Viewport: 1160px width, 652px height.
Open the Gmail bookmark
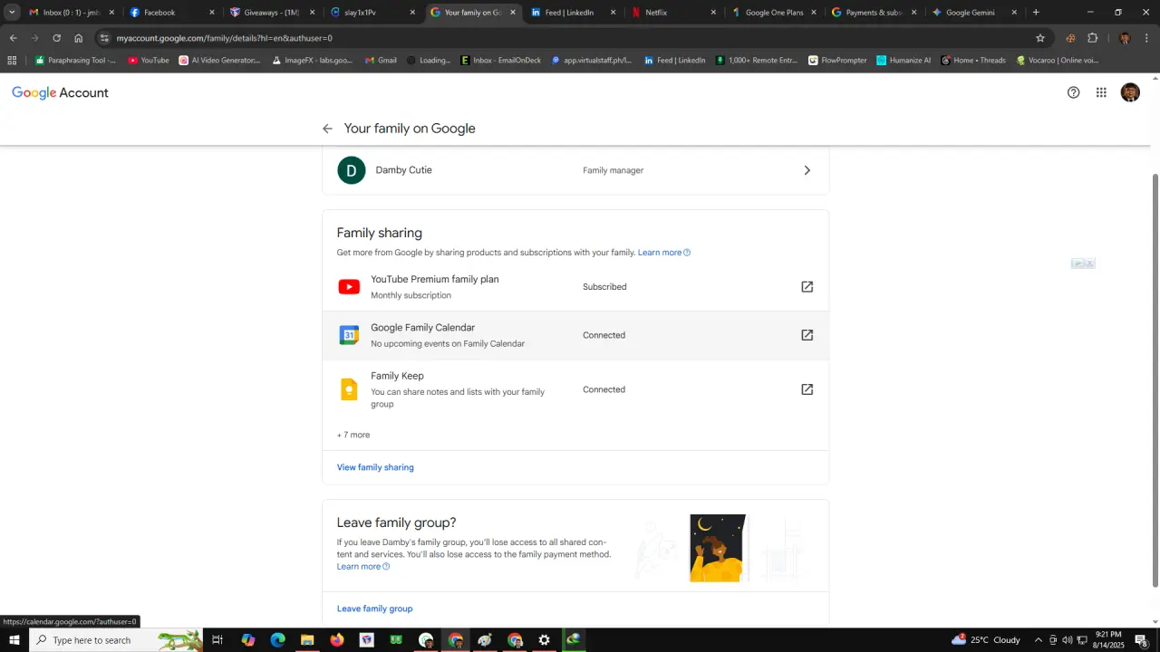381,61
